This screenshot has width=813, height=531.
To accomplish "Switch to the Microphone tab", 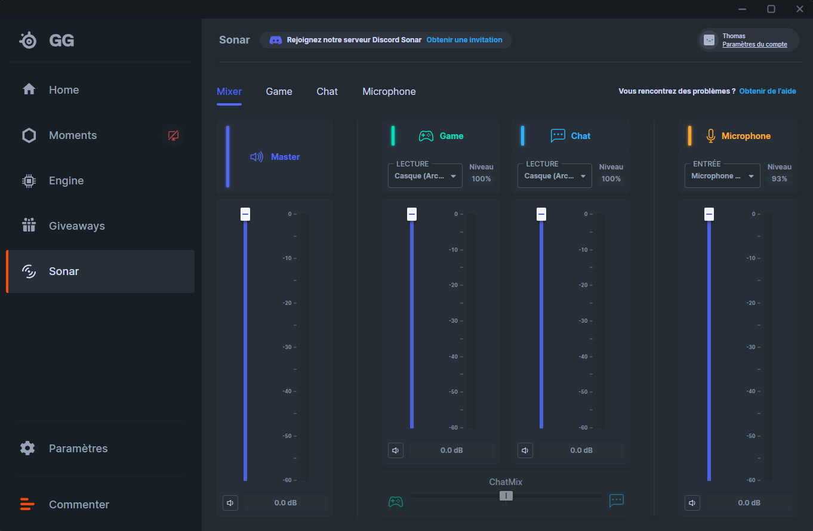I will click(x=389, y=91).
